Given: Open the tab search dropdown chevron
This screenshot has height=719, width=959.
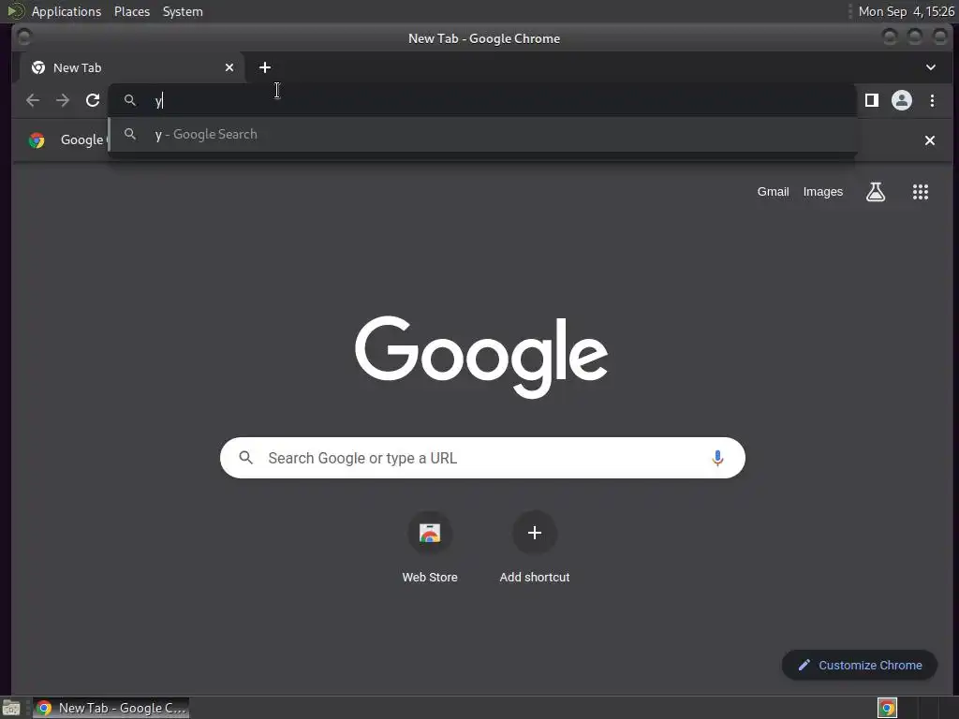Looking at the screenshot, I should pos(930,67).
